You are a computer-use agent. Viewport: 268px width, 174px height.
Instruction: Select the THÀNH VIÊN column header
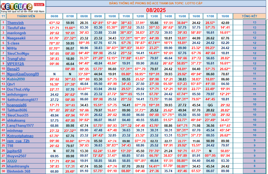coord(26,16)
